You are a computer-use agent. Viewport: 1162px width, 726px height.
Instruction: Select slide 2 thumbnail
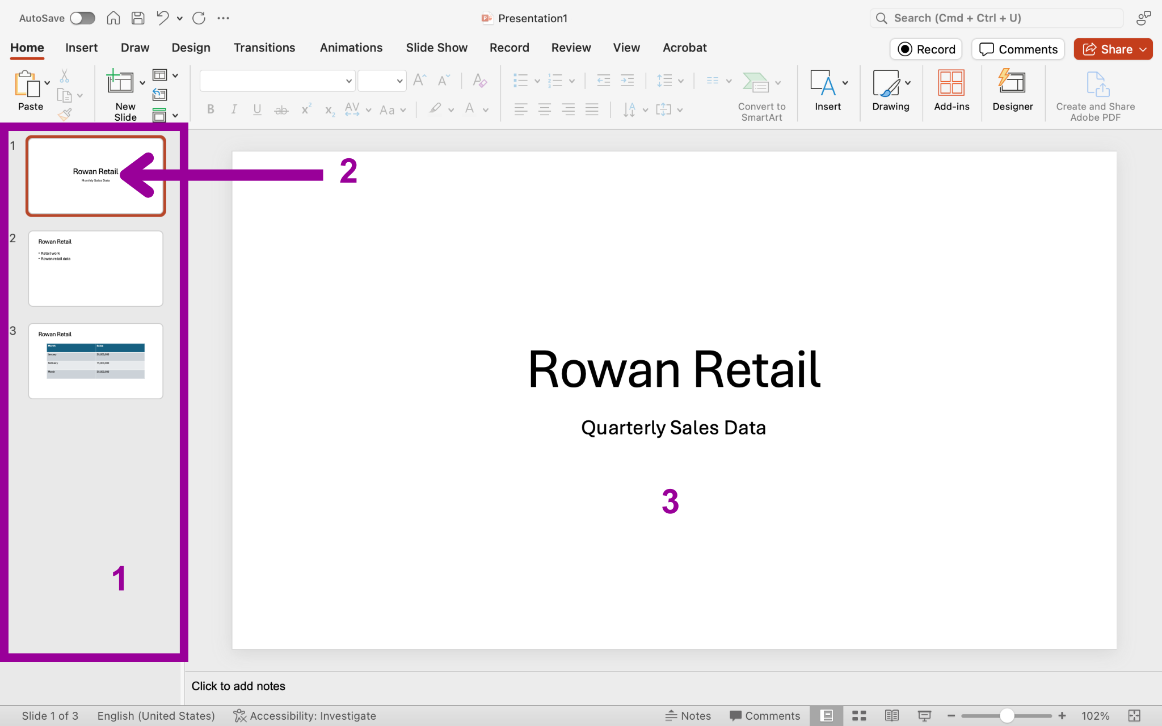click(96, 269)
